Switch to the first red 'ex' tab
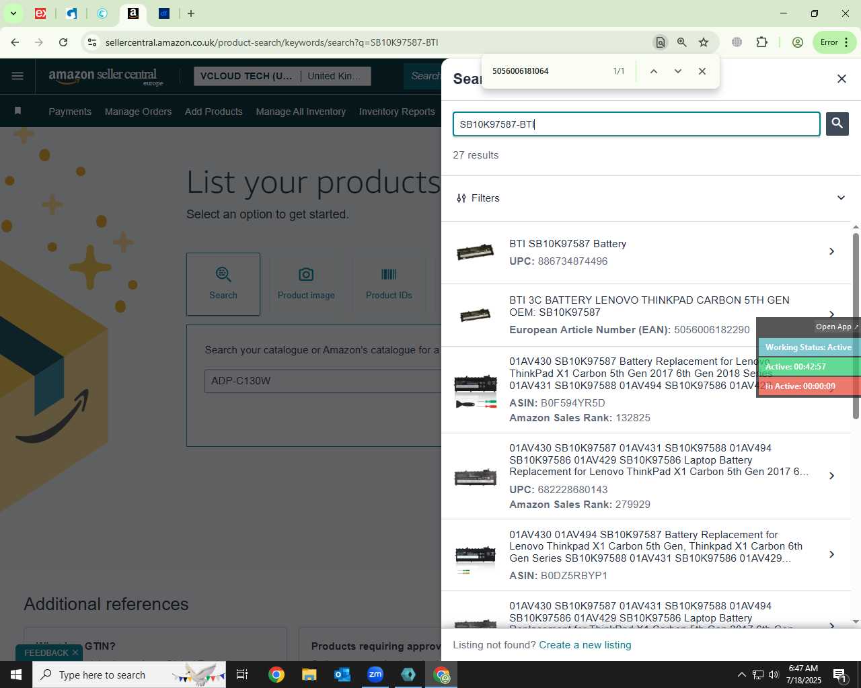This screenshot has width=861, height=688. coord(40,13)
